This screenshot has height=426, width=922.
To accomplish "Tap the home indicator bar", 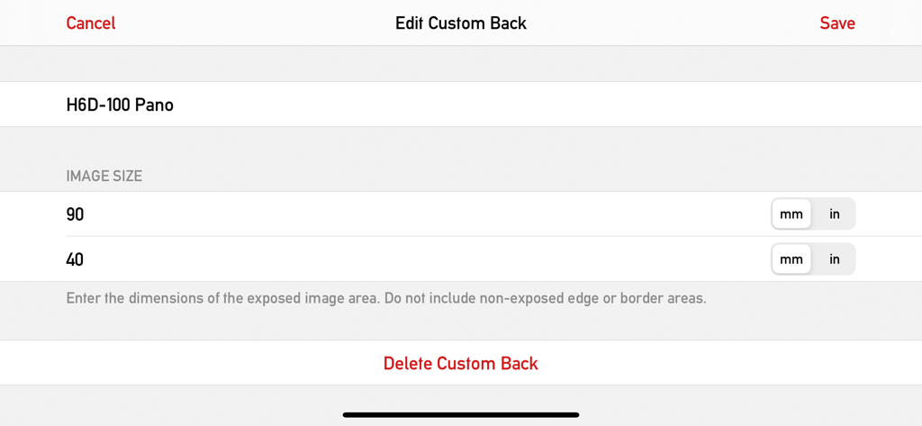I will (460, 415).
